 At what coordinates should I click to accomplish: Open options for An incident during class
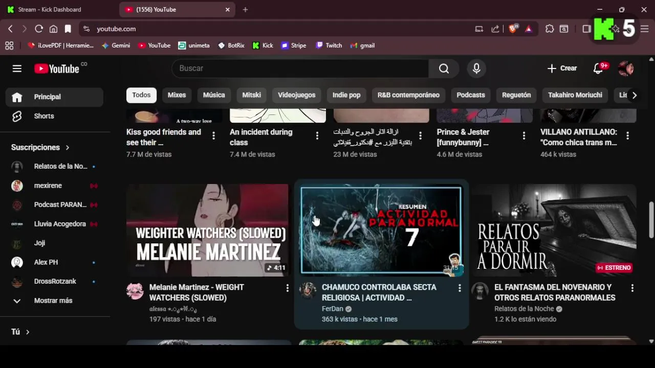point(317,135)
